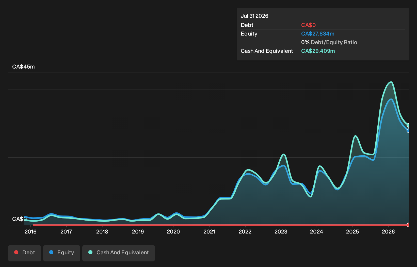Click the 2024 x-axis label

(x=317, y=232)
